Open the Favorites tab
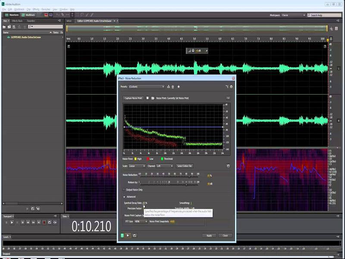 [31, 21]
